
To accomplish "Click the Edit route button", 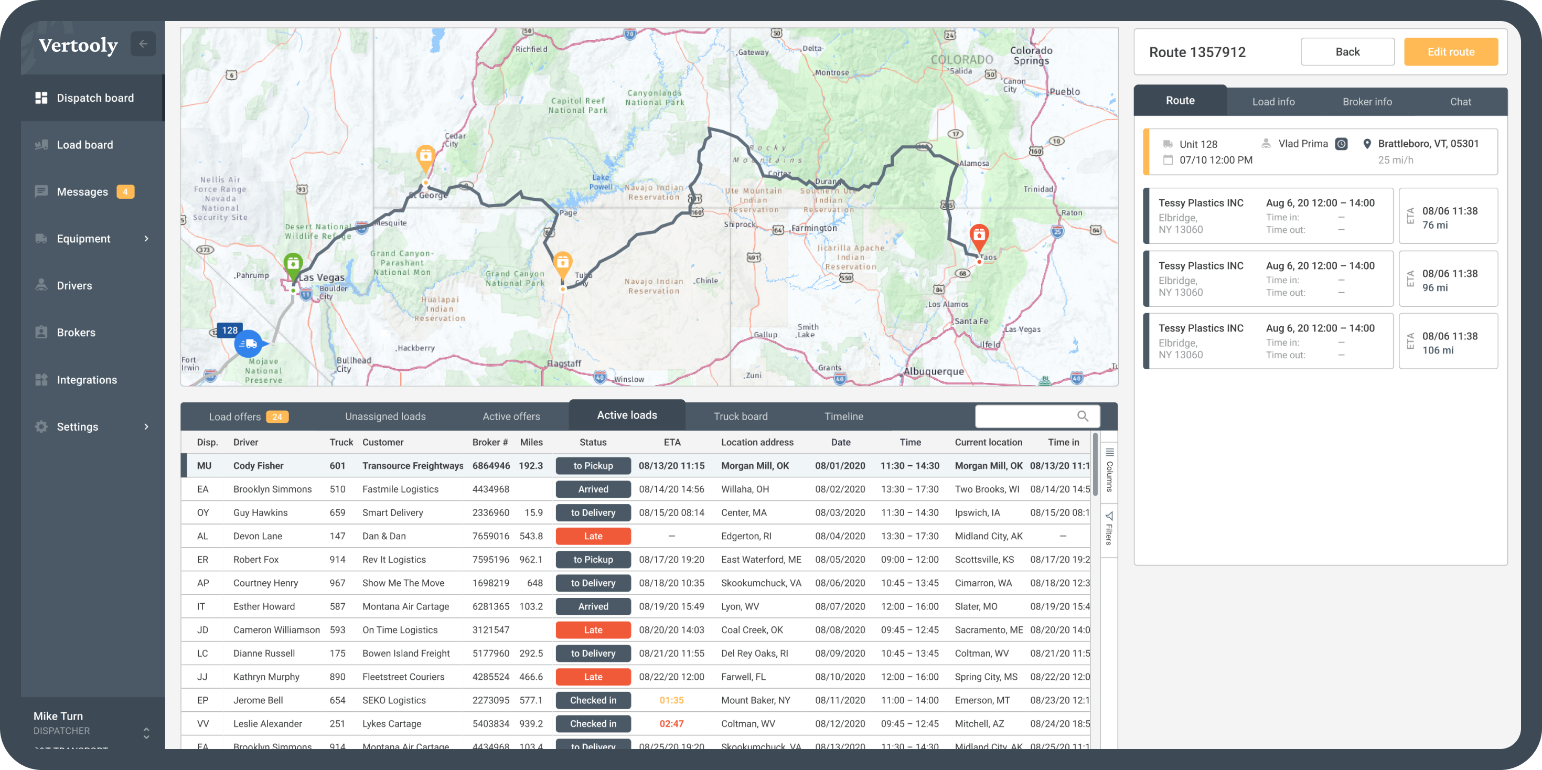I will point(1451,51).
